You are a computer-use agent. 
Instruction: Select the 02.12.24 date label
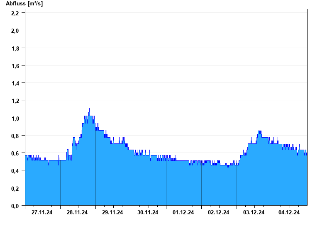(x=219, y=213)
